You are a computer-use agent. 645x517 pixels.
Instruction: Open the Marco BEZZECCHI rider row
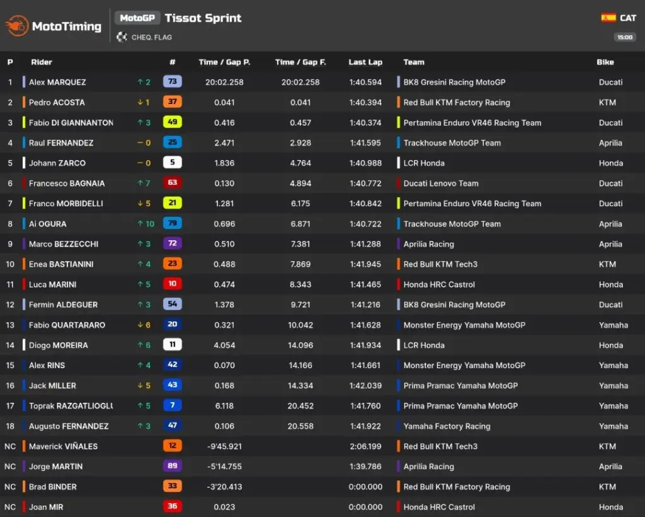(x=322, y=244)
